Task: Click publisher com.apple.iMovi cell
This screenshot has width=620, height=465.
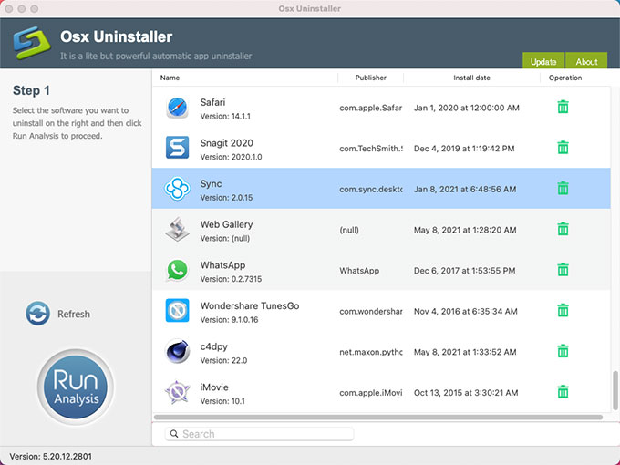Action: coord(371,393)
